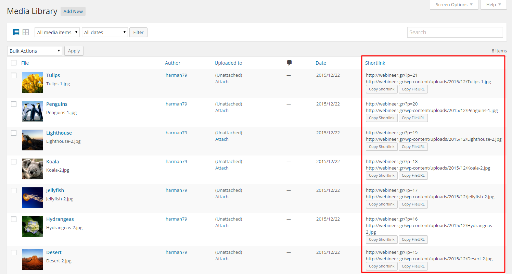Expand the Screen Options tab
This screenshot has height=274, width=512.
click(454, 5)
